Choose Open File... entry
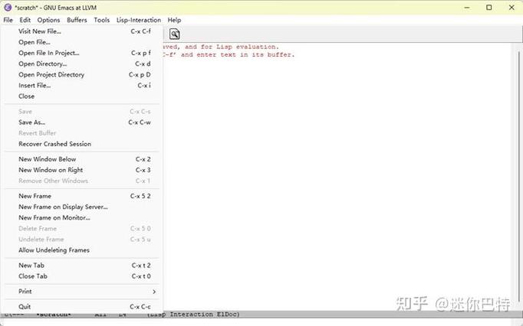 point(82,42)
